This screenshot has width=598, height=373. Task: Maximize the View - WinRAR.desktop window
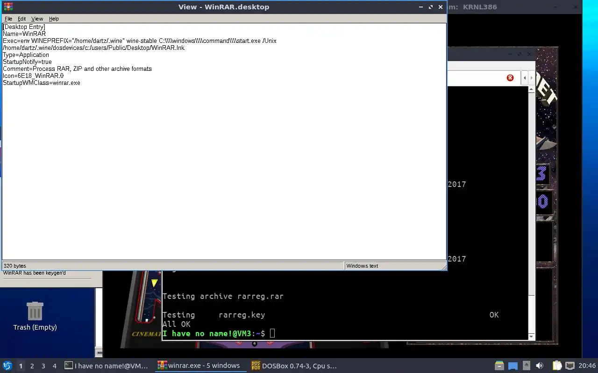point(431,7)
